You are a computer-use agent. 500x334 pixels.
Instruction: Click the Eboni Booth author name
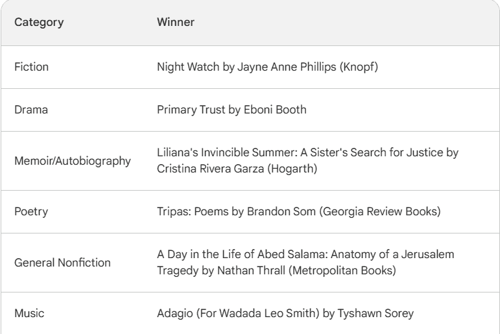[275, 110]
